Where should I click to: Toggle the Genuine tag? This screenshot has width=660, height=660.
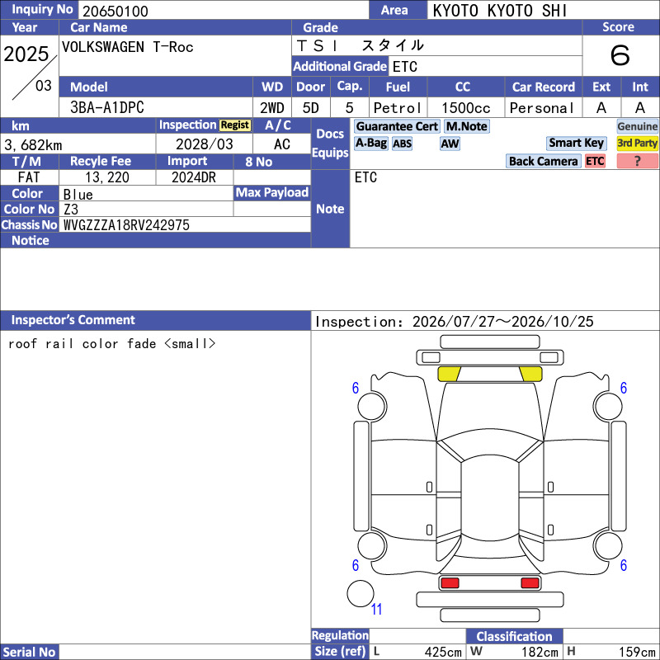tap(637, 126)
